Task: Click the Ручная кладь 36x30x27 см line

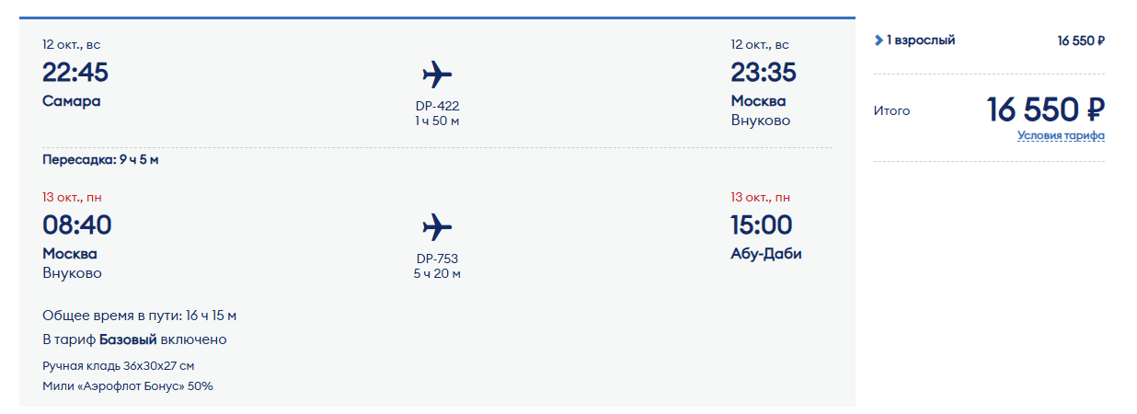Action: click(118, 365)
